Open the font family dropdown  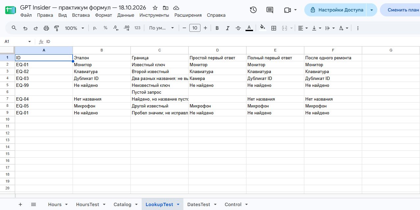click(161, 28)
